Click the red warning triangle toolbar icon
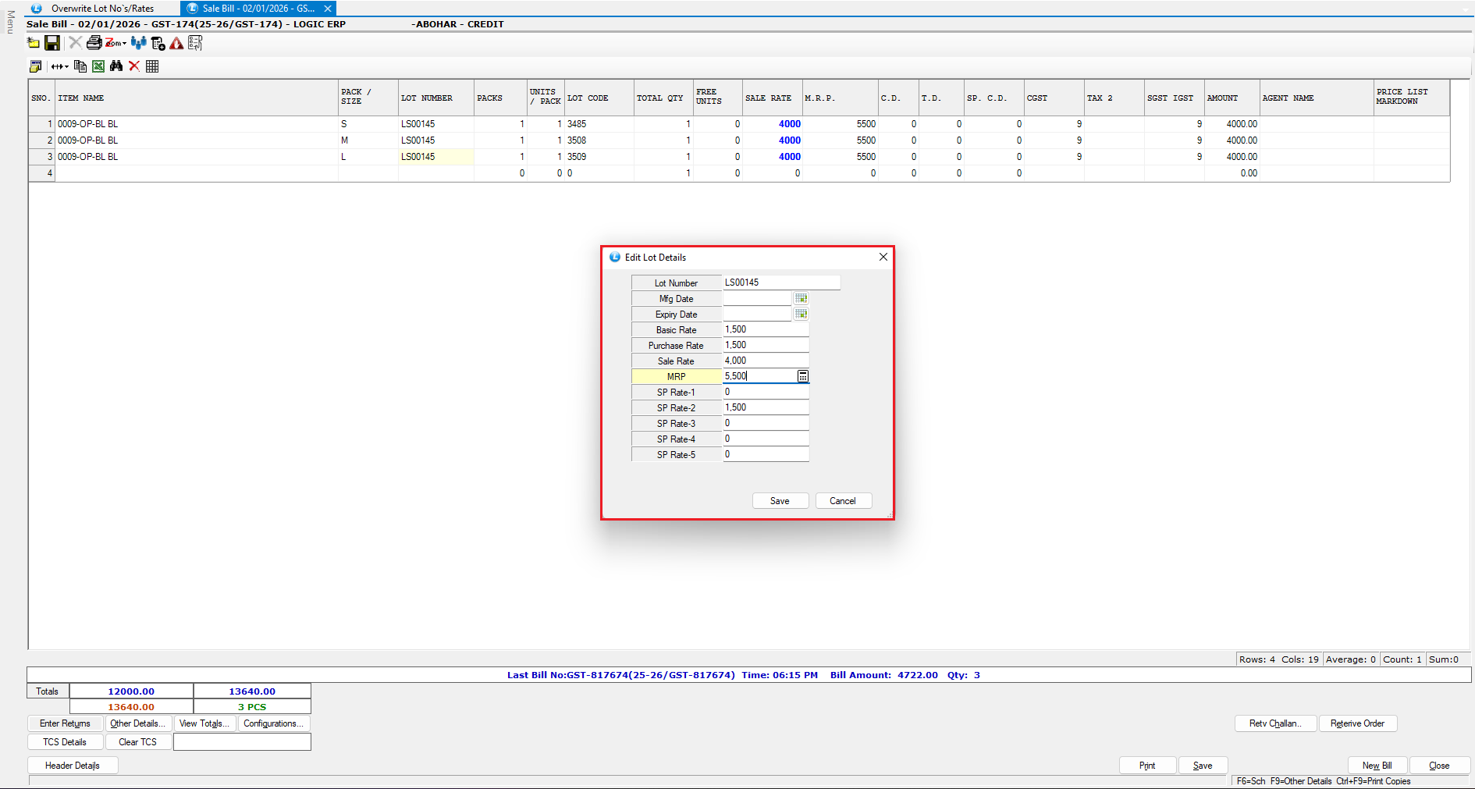The width and height of the screenshot is (1475, 789). [x=177, y=44]
